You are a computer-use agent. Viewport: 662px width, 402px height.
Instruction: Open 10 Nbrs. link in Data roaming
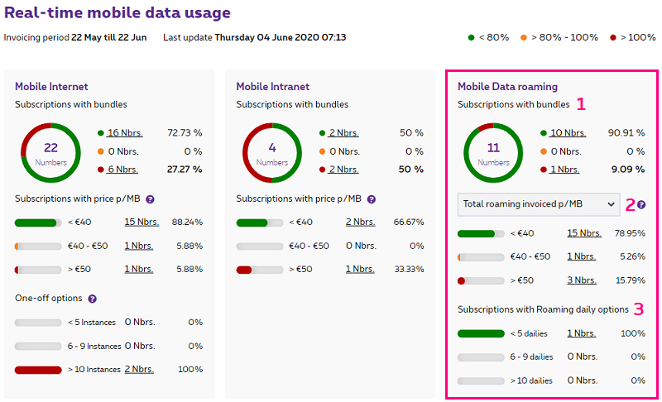568,133
